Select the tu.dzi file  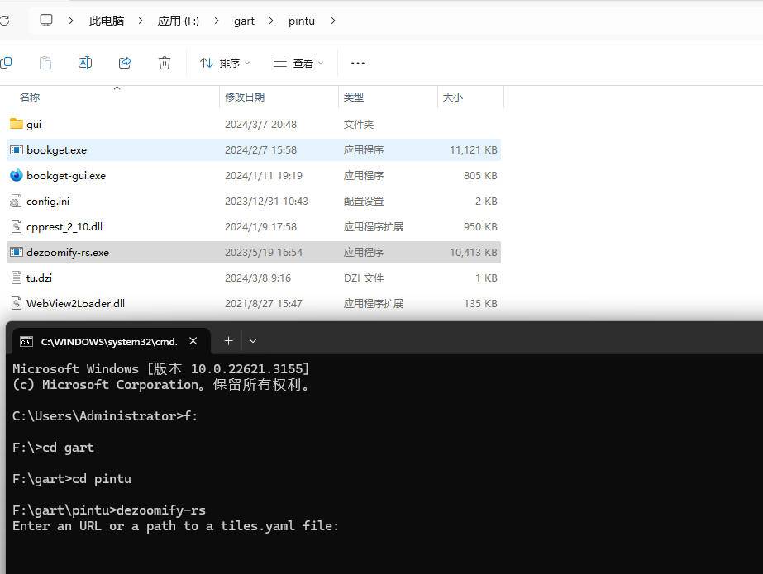coord(39,278)
